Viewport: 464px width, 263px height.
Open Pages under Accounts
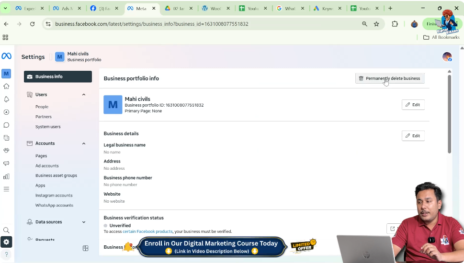tap(41, 156)
